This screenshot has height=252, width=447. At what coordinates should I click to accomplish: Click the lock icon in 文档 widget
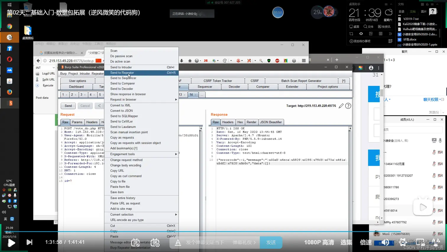pos(428,4)
